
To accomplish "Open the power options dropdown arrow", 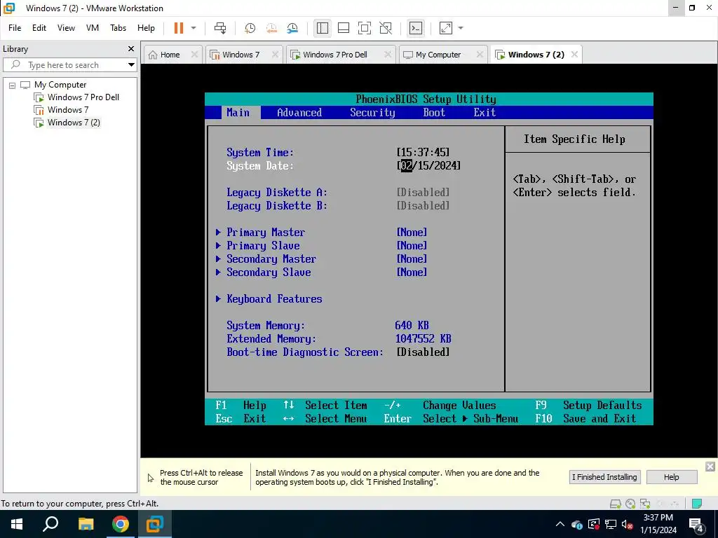I will point(194,28).
